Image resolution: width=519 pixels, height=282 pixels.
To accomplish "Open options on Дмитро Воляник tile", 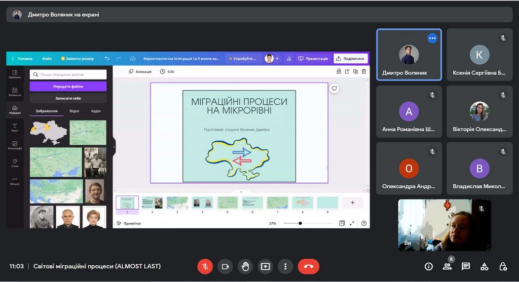I will [x=432, y=38].
